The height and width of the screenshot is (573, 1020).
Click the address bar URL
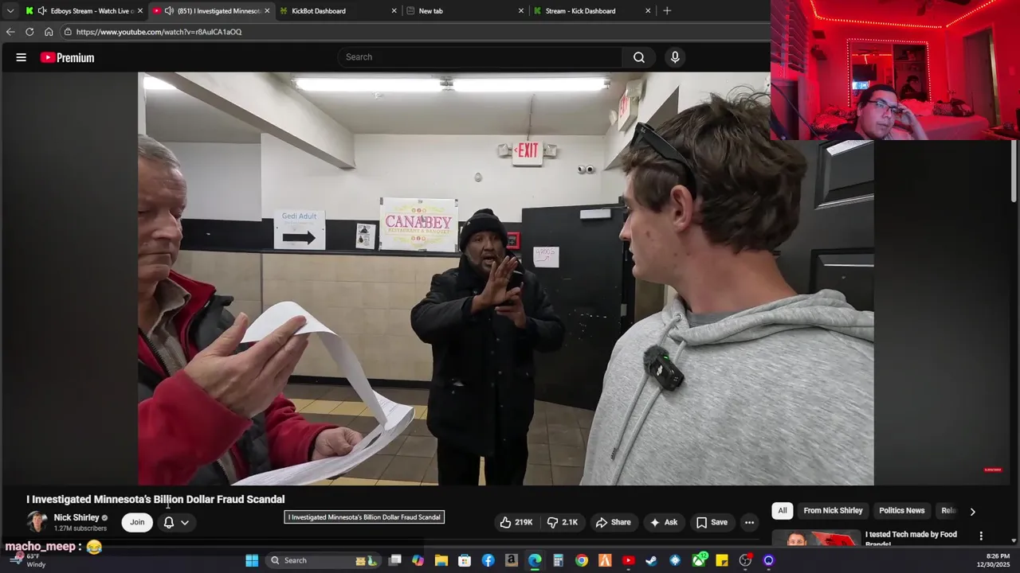coord(159,32)
